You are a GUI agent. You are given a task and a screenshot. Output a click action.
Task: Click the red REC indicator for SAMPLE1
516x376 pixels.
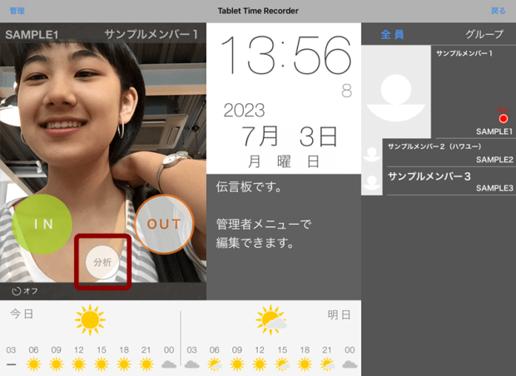point(503,118)
